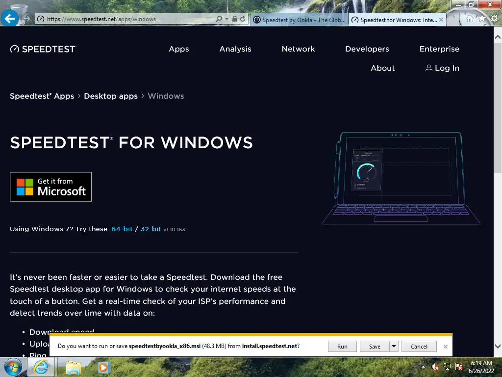Open Windows Media Player taskbar icon

[x=103, y=367]
